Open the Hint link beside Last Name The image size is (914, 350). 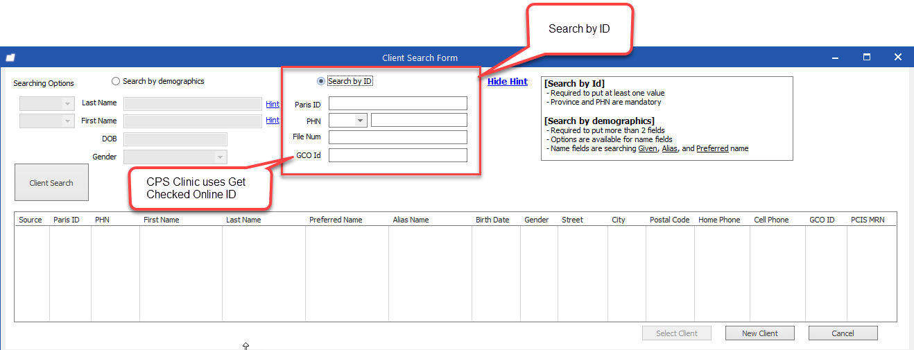(273, 104)
